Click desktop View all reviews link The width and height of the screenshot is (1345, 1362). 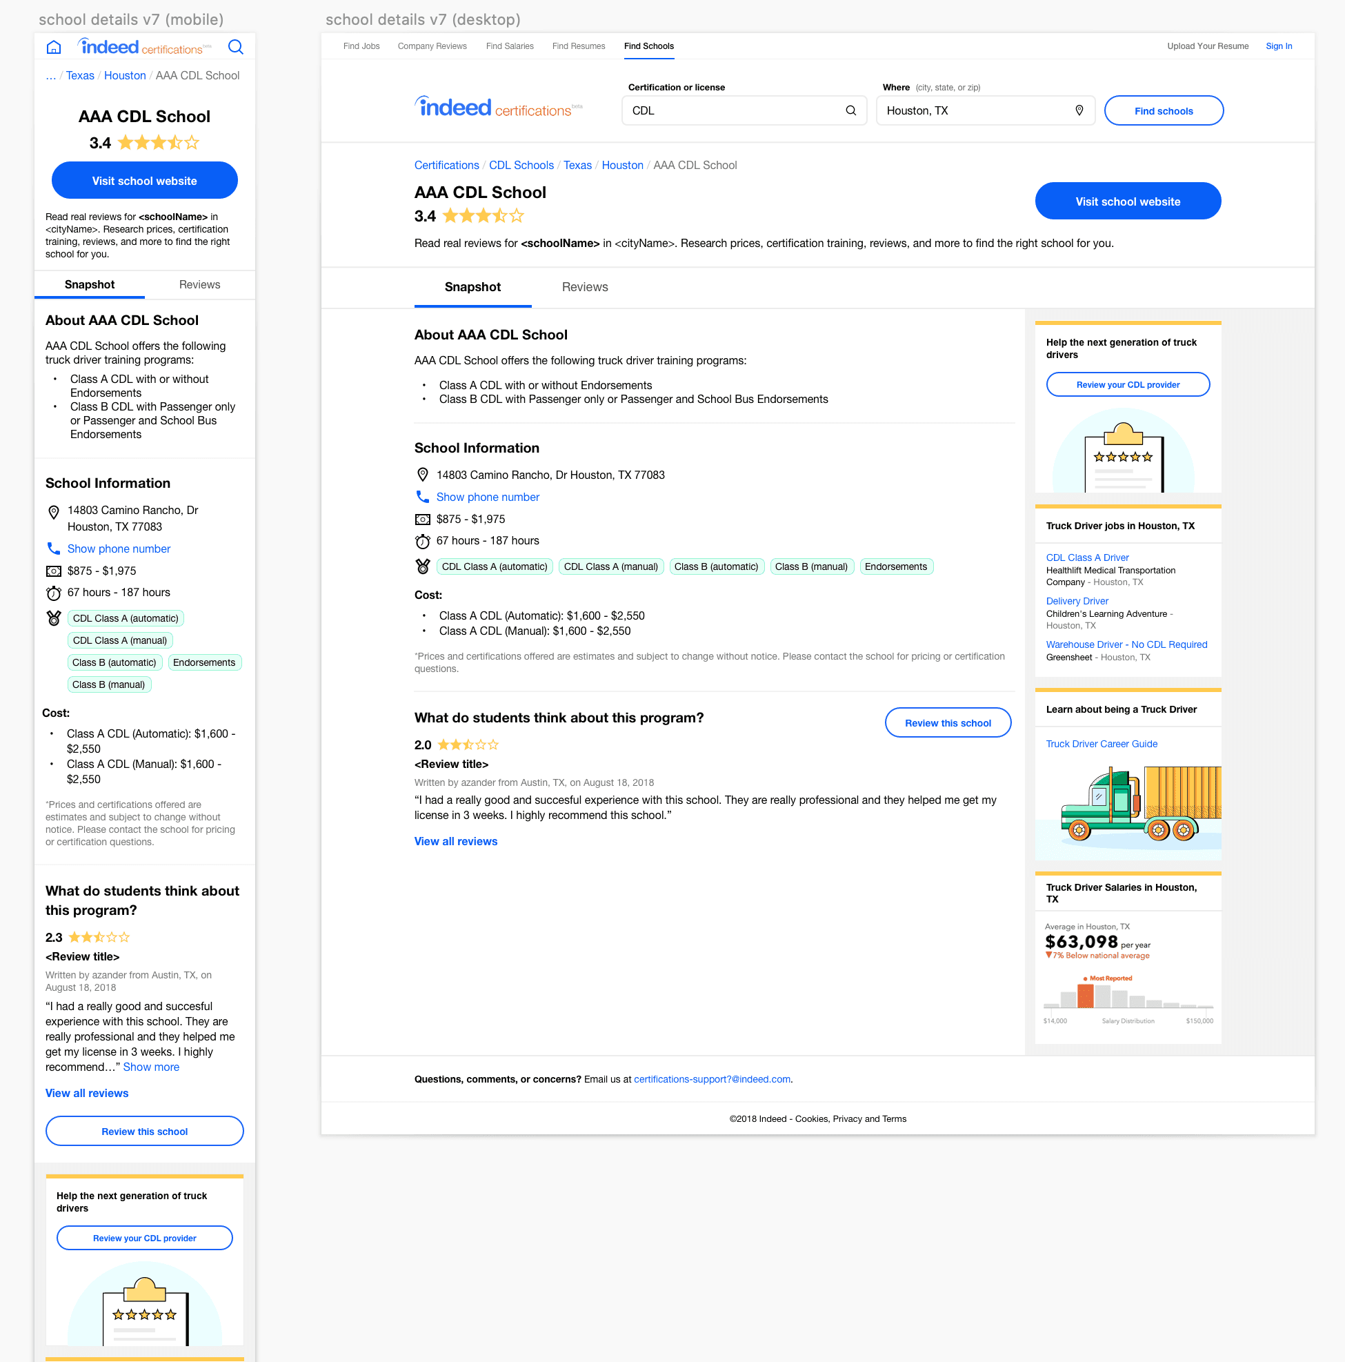[456, 841]
